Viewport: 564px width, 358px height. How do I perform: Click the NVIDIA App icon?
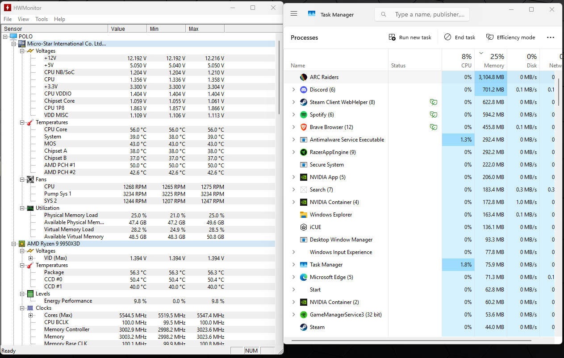point(304,177)
